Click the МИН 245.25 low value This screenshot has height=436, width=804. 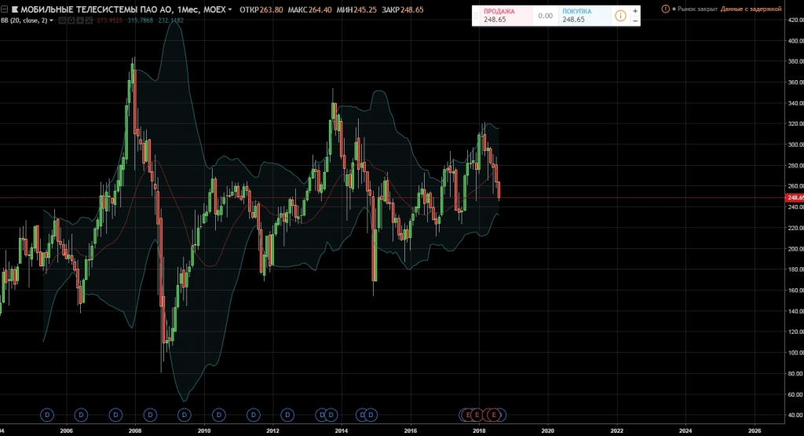coord(356,9)
